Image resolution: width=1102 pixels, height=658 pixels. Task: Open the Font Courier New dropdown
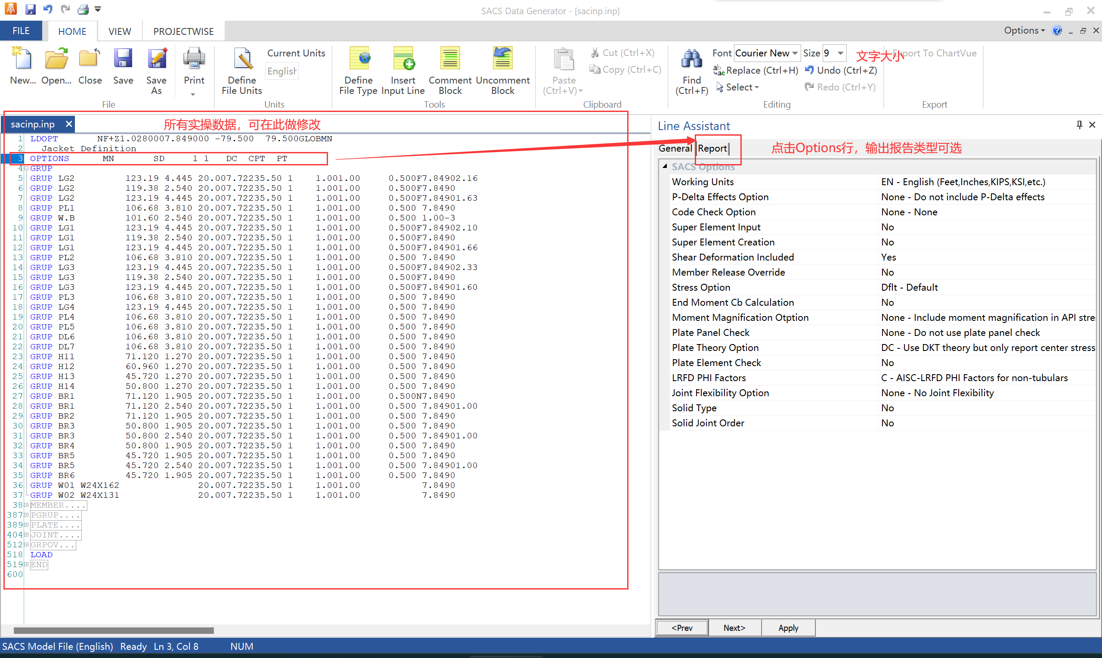[795, 53]
